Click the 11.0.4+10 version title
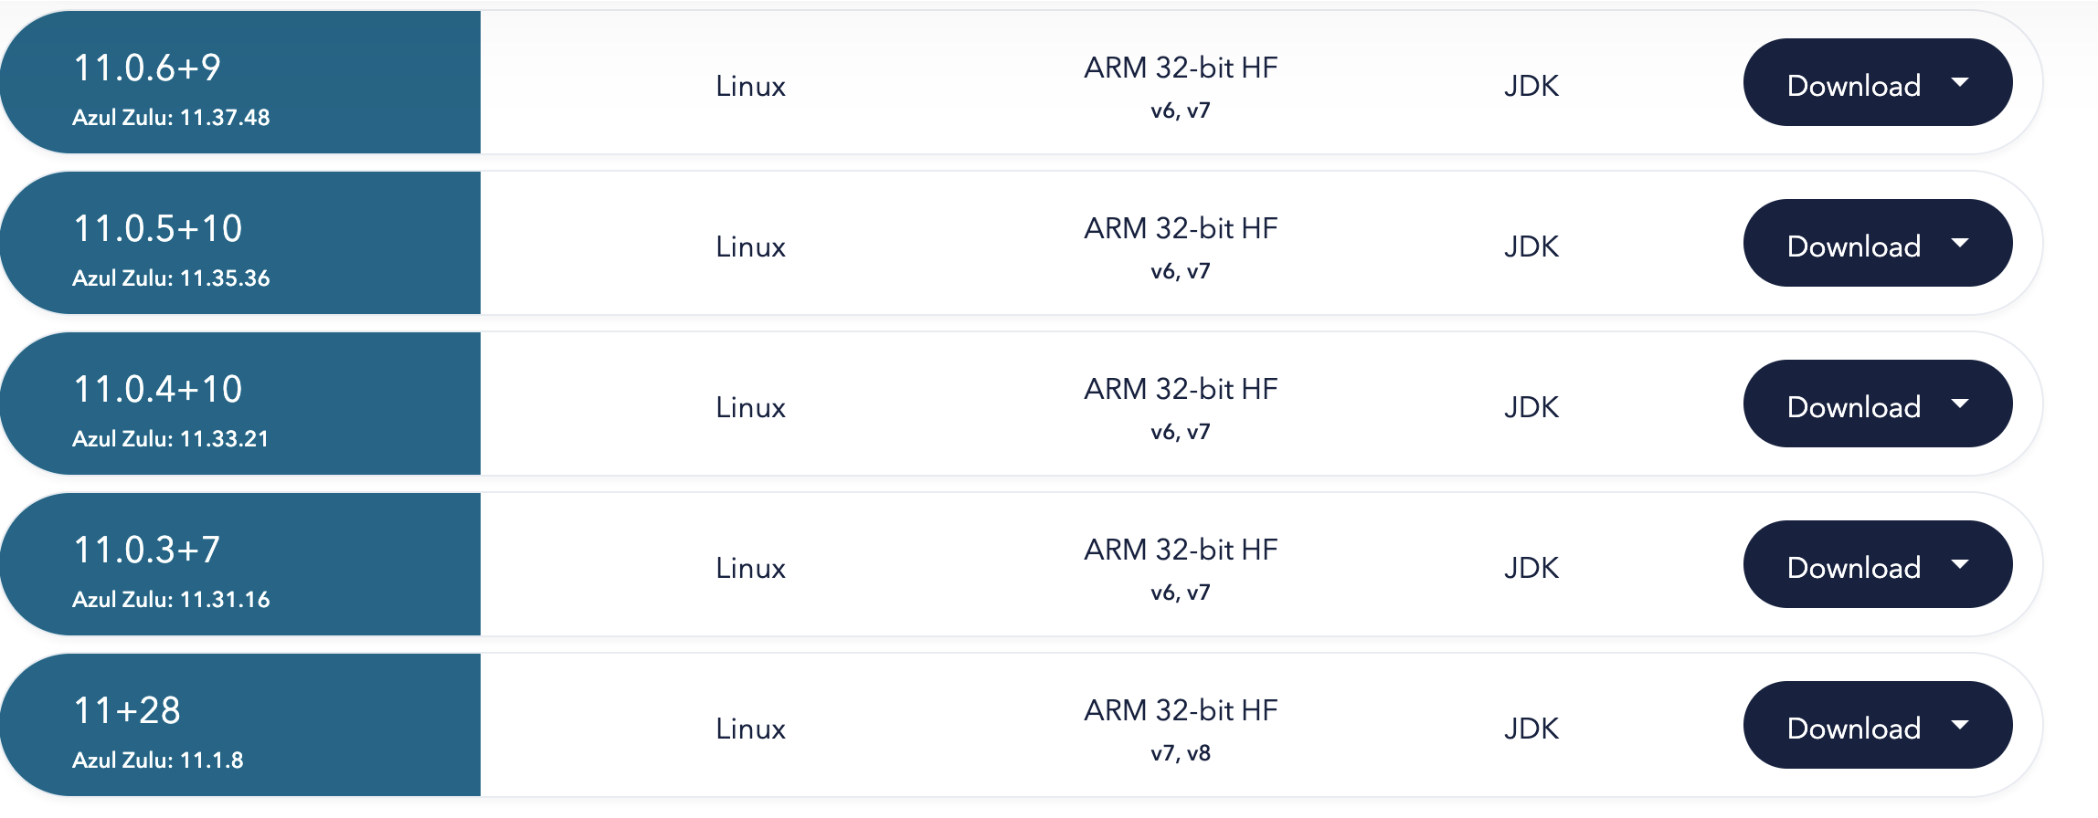 pos(158,389)
